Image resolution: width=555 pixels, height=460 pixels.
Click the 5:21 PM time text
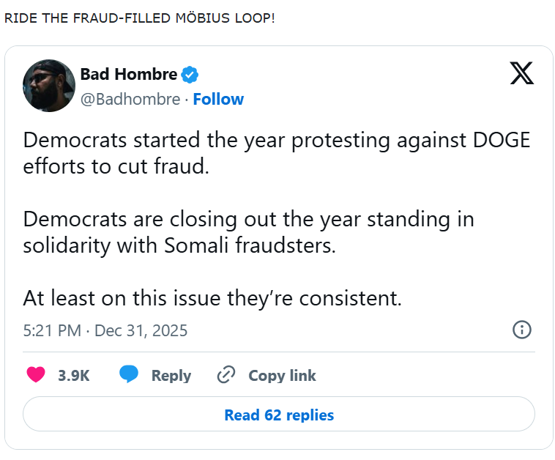[x=51, y=330]
